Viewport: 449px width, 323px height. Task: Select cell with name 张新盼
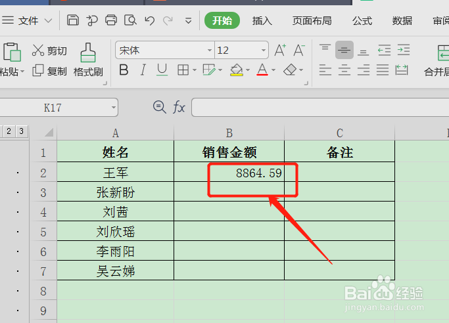[116, 192]
